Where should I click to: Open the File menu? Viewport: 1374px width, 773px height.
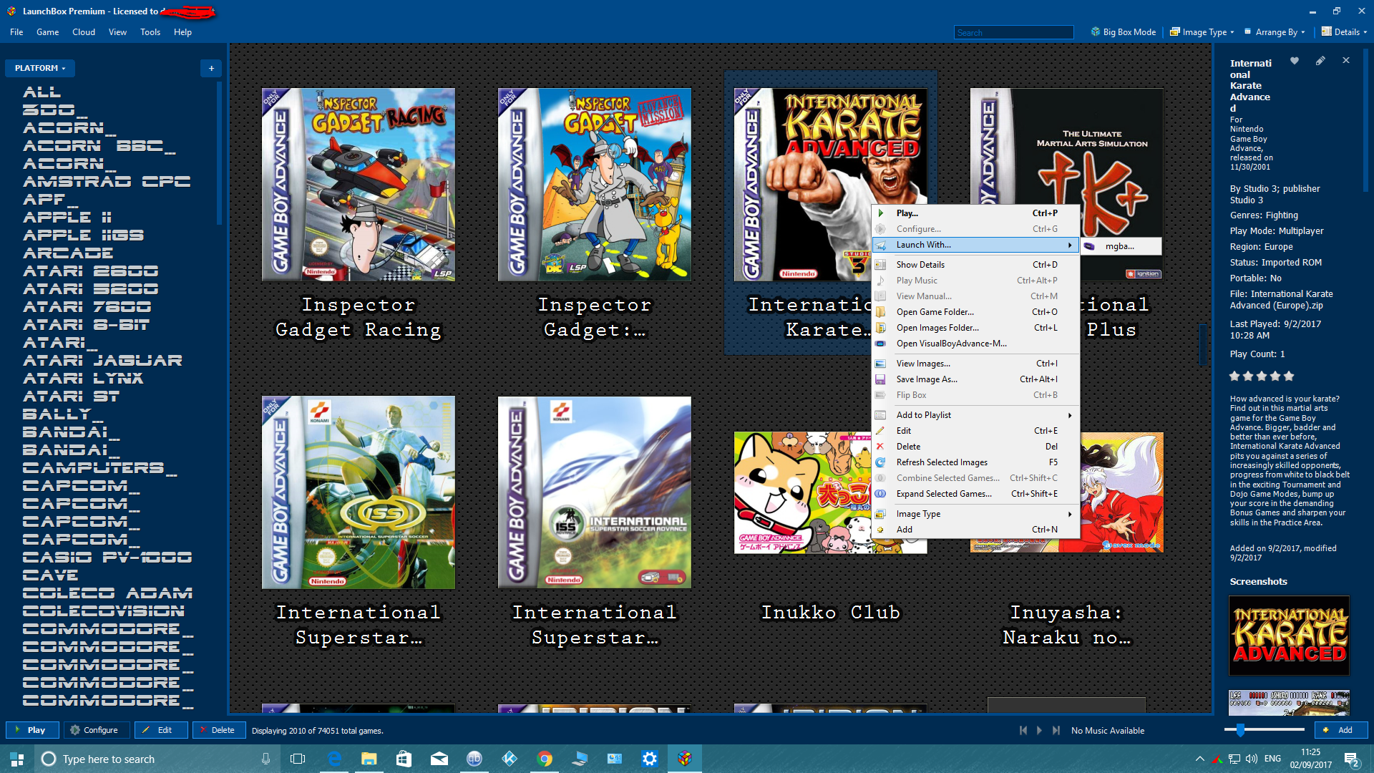pyautogui.click(x=16, y=32)
